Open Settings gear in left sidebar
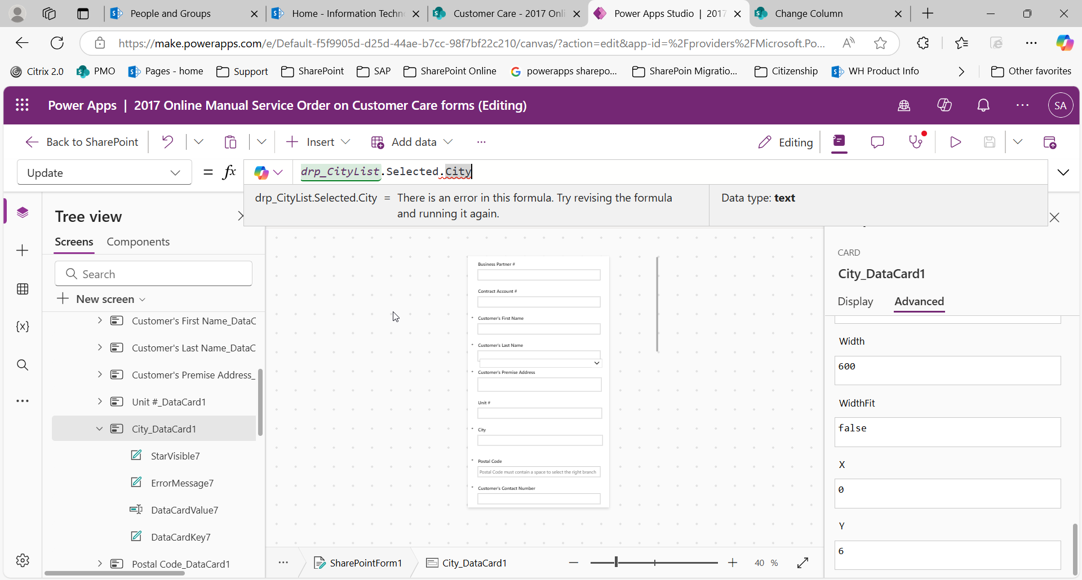The width and height of the screenshot is (1082, 580). [x=23, y=560]
